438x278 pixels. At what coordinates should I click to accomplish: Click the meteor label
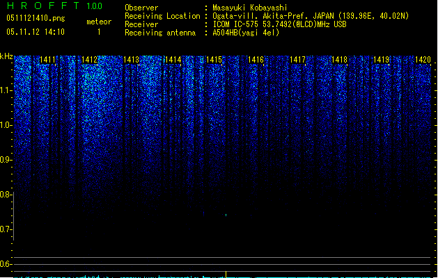[99, 22]
